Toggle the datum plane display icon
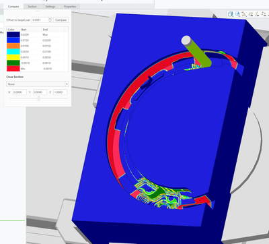 [x=251, y=14]
